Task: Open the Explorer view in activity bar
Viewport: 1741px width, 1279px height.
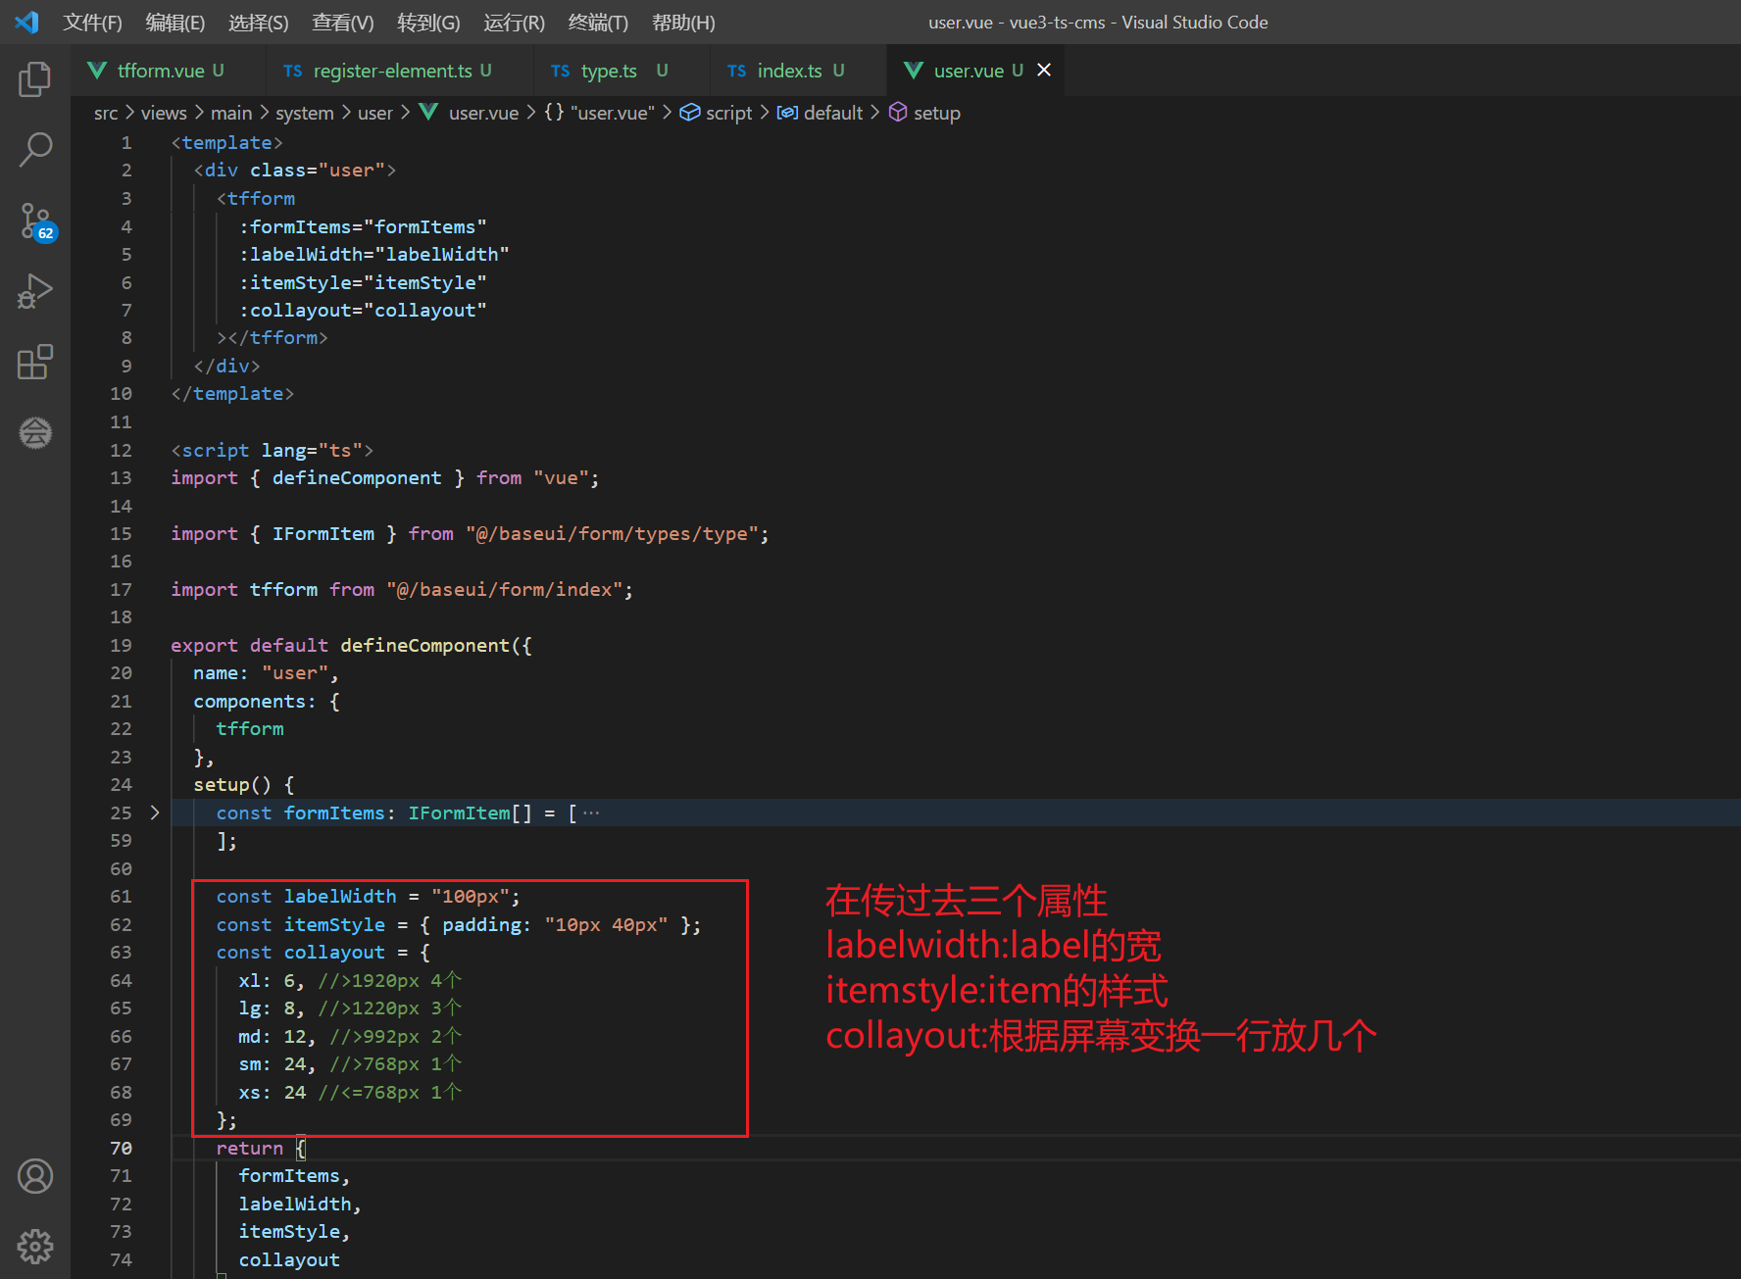Action: [35, 79]
